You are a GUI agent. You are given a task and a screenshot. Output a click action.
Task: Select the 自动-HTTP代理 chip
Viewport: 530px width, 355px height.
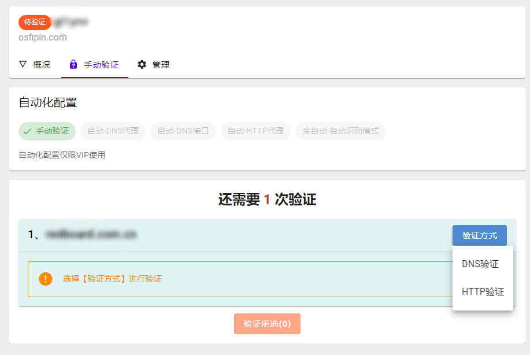tap(256, 131)
